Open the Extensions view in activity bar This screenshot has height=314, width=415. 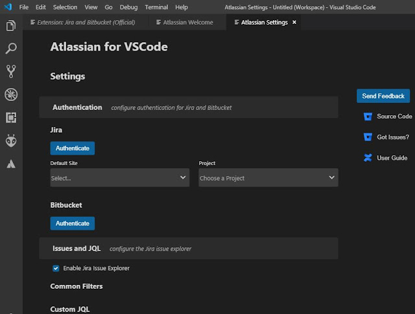coord(11,117)
